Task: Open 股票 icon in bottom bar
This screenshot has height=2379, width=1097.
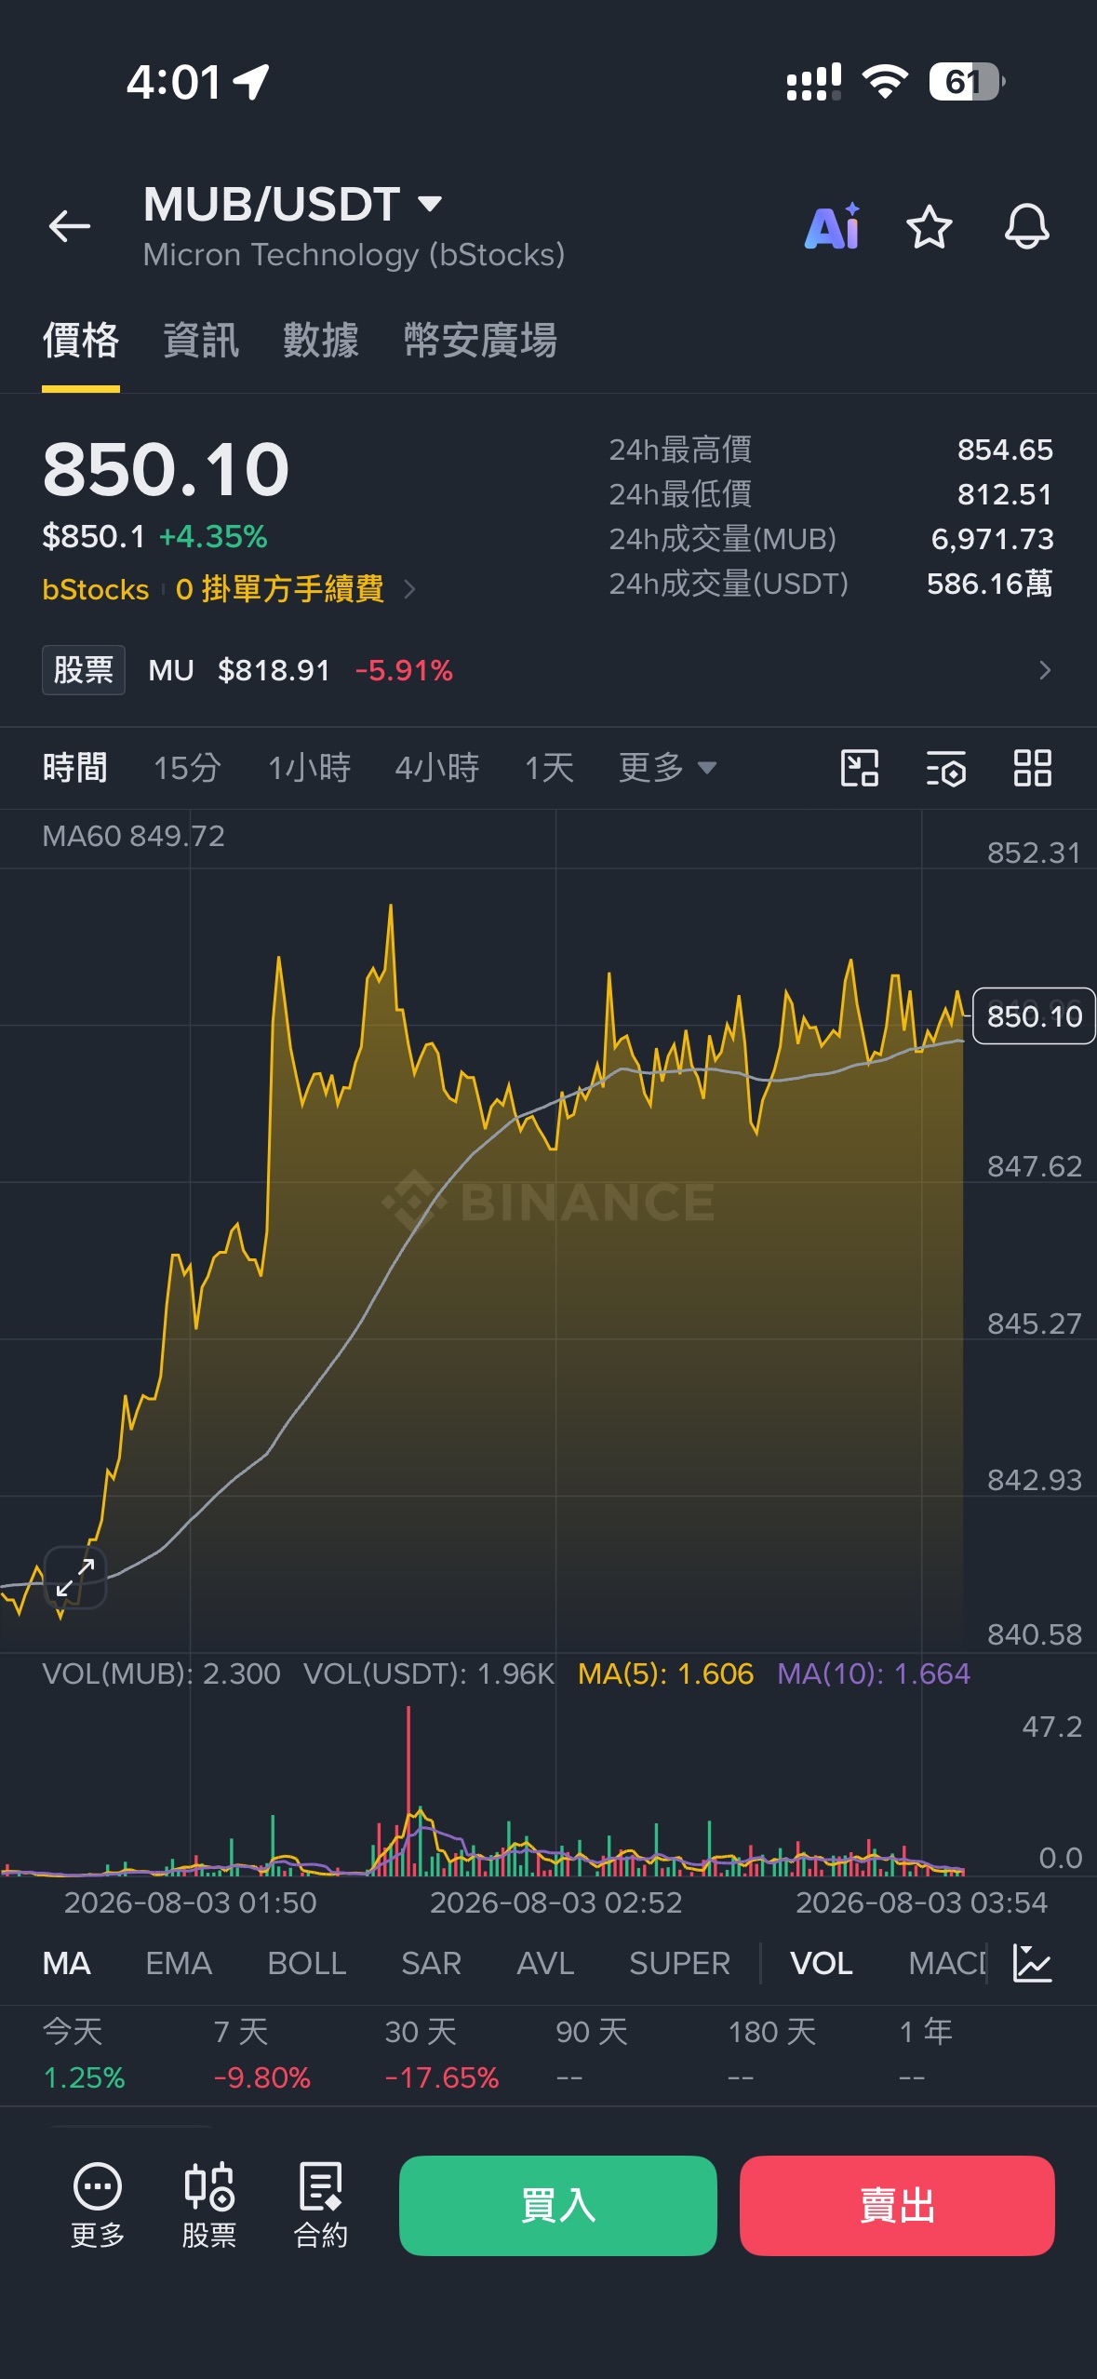Action: tap(209, 2205)
